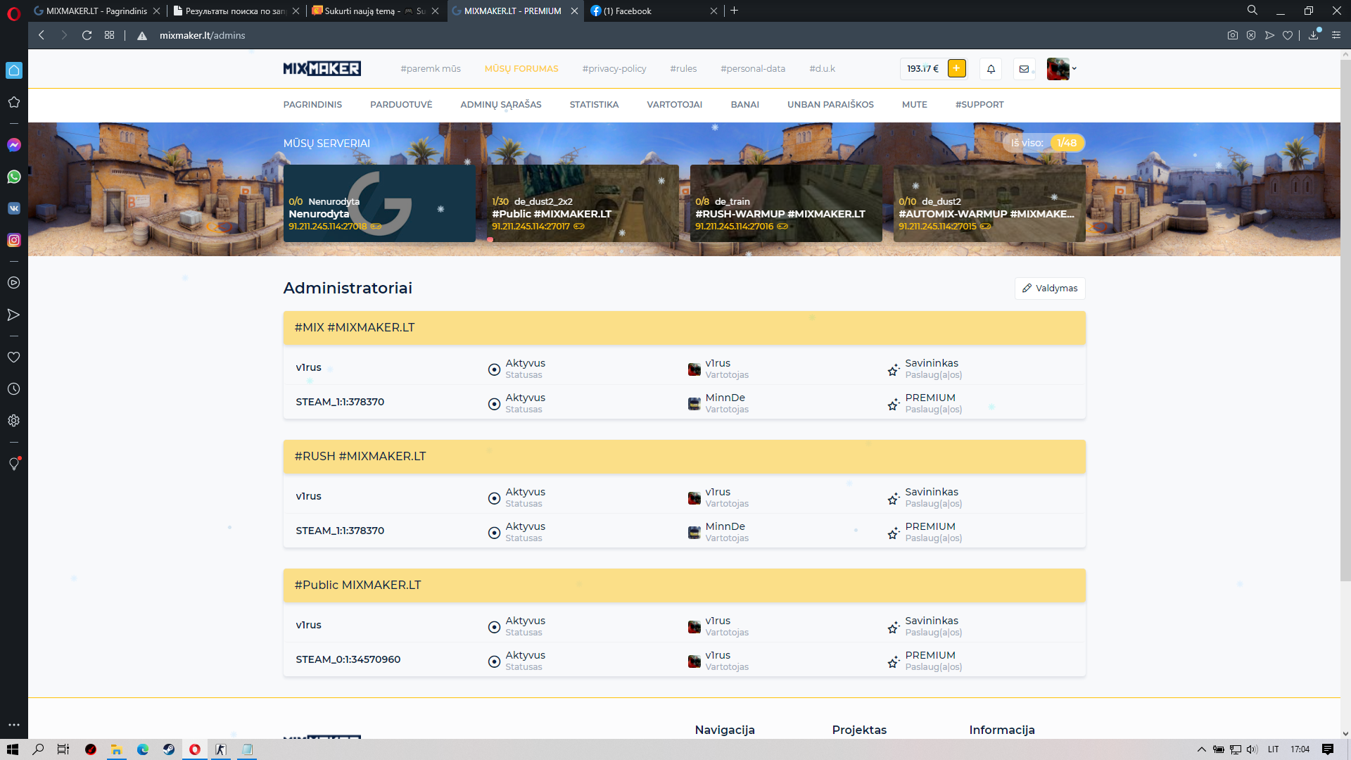This screenshot has width=1351, height=760.
Task: Open Messenger in the Opera sidebar
Action: tap(14, 145)
